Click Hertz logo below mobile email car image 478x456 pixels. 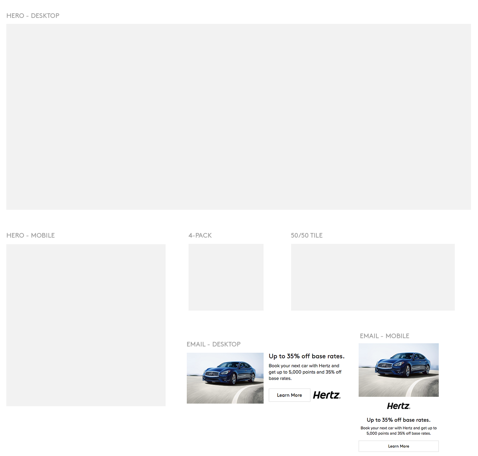point(398,406)
